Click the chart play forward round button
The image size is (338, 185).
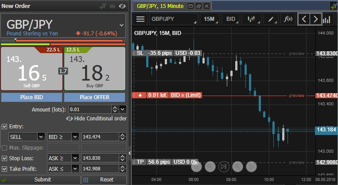tap(251, 166)
